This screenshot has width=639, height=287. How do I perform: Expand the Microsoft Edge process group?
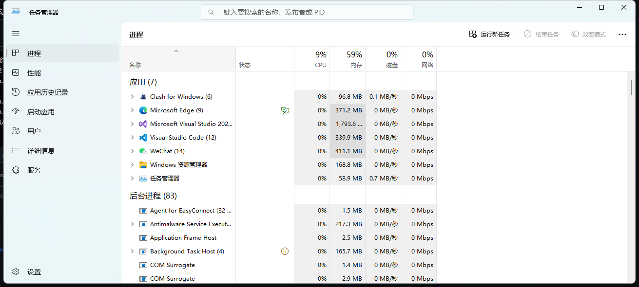tap(132, 110)
